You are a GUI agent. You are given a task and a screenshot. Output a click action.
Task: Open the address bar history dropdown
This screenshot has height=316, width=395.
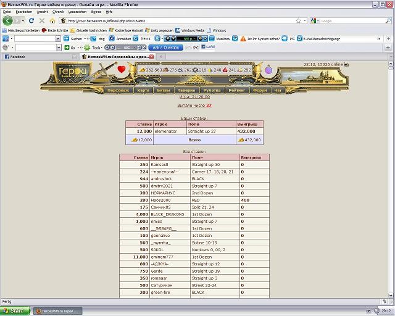click(306, 20)
